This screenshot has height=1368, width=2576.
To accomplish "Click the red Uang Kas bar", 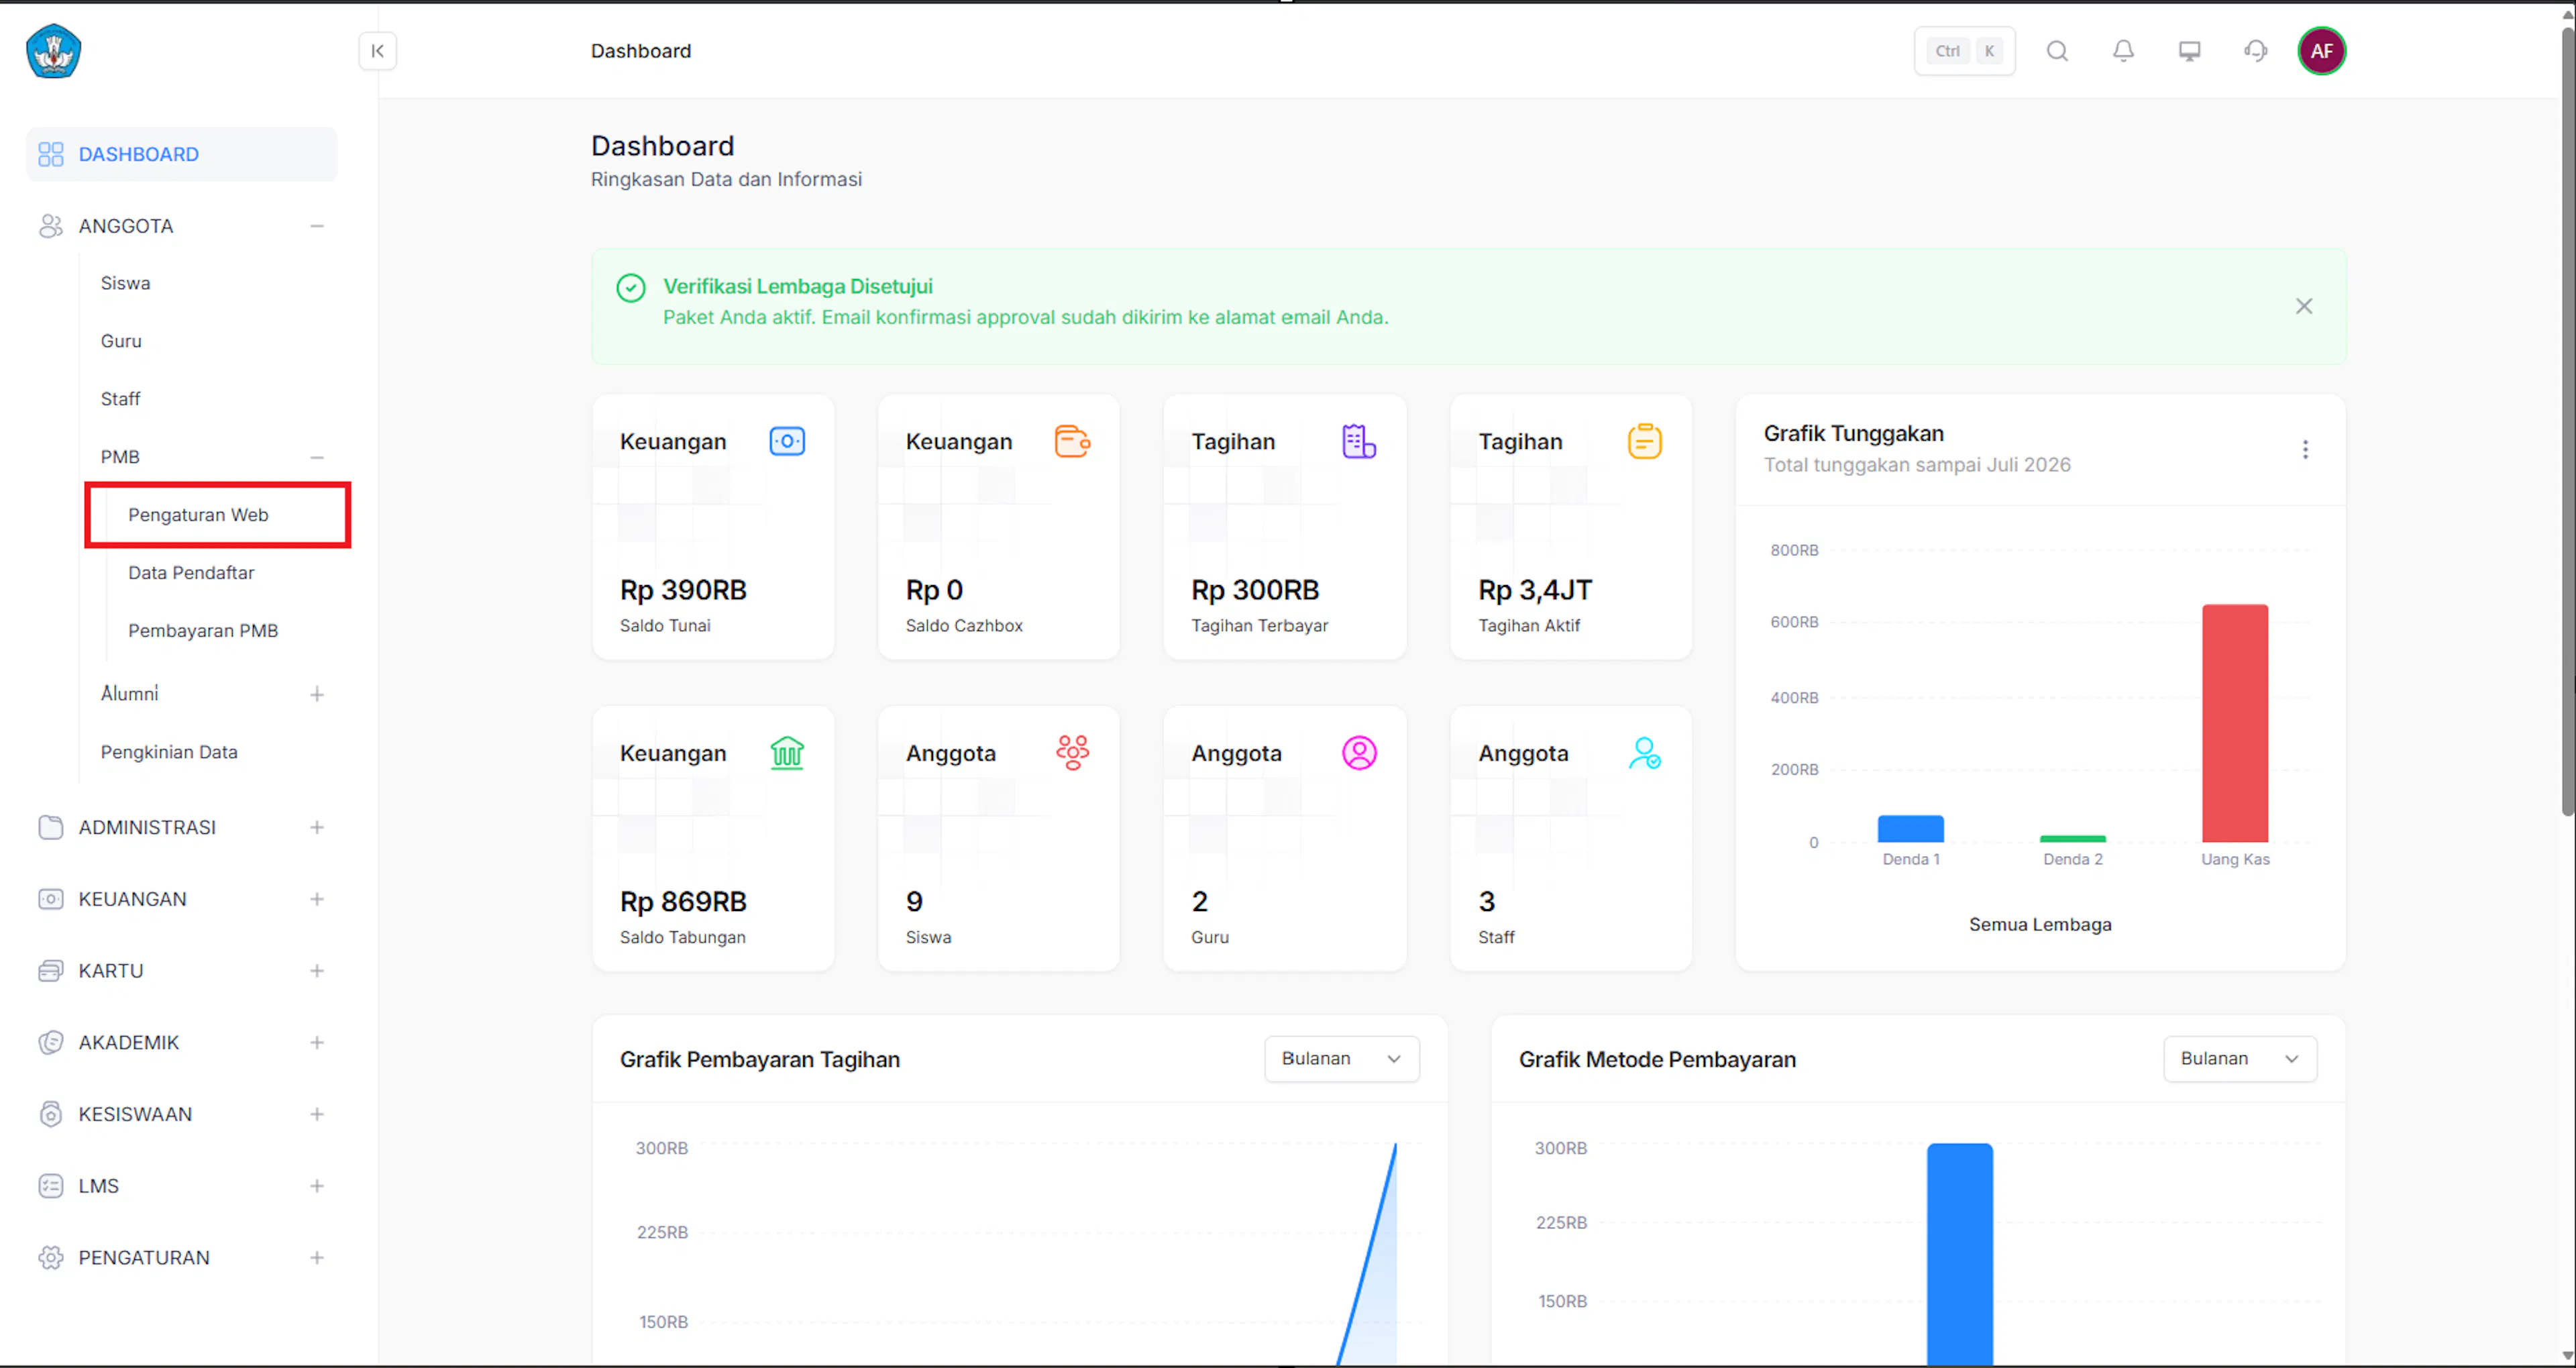I will tap(2235, 723).
